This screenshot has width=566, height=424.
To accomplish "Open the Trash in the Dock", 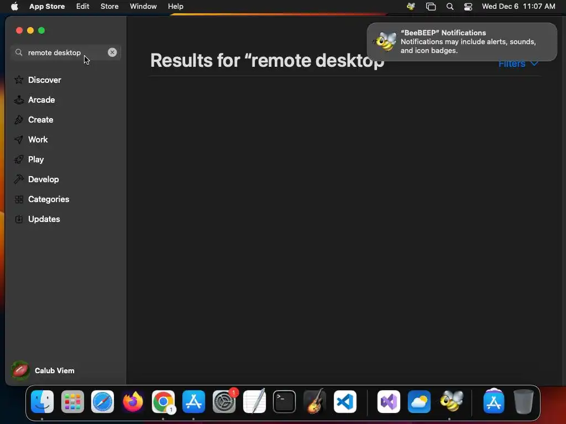I will [x=524, y=401].
